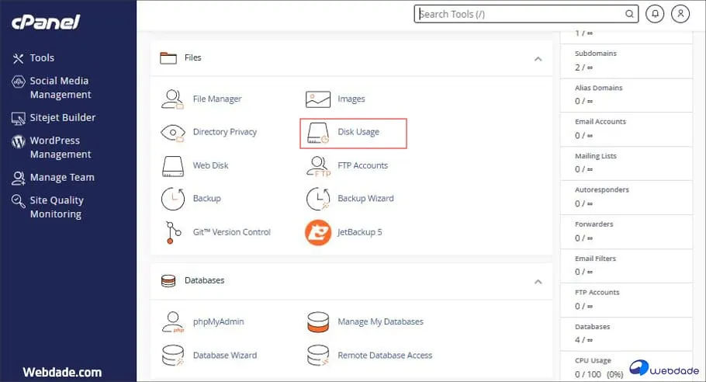Click the Directory Privacy link
This screenshot has height=382, width=706.
225,132
